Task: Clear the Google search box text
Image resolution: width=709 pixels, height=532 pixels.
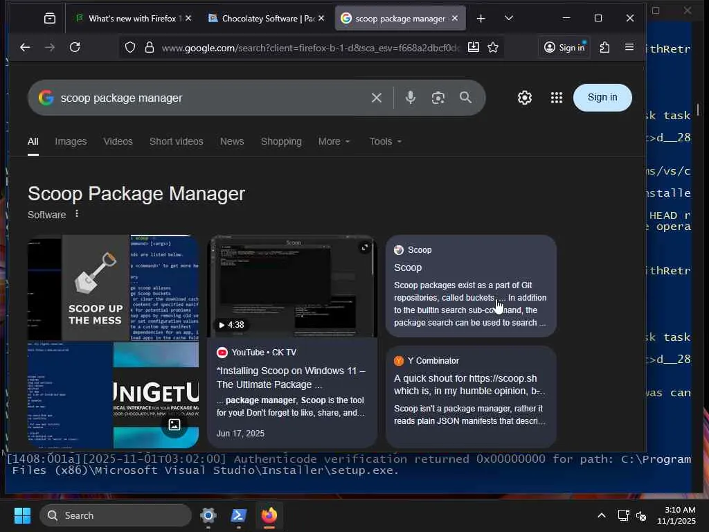Action: (x=376, y=98)
